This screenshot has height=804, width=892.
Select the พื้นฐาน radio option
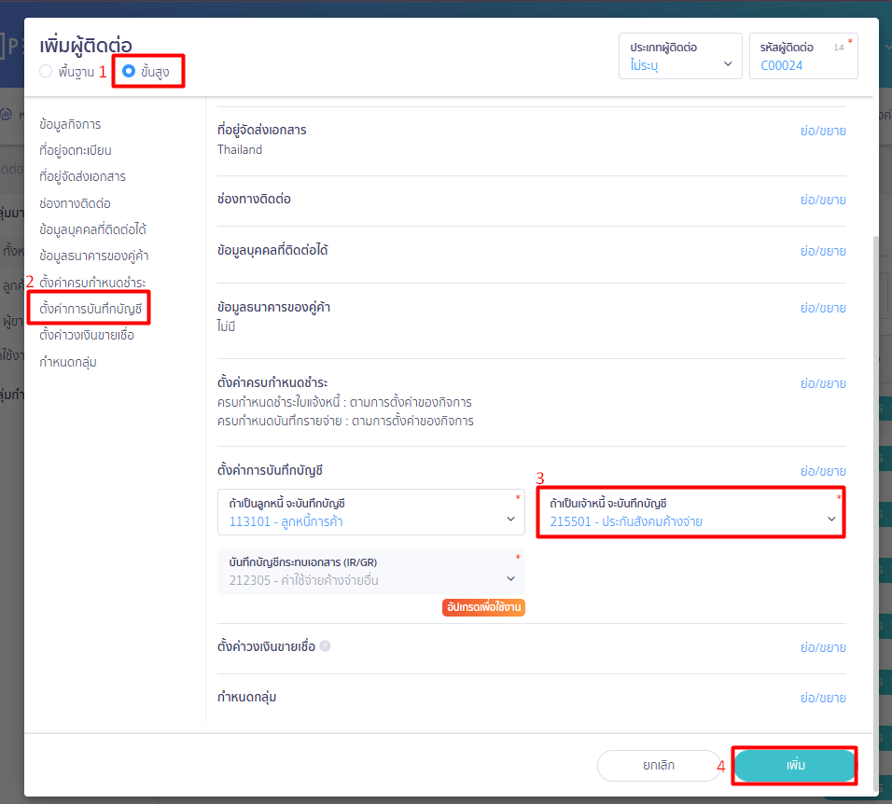(46, 72)
